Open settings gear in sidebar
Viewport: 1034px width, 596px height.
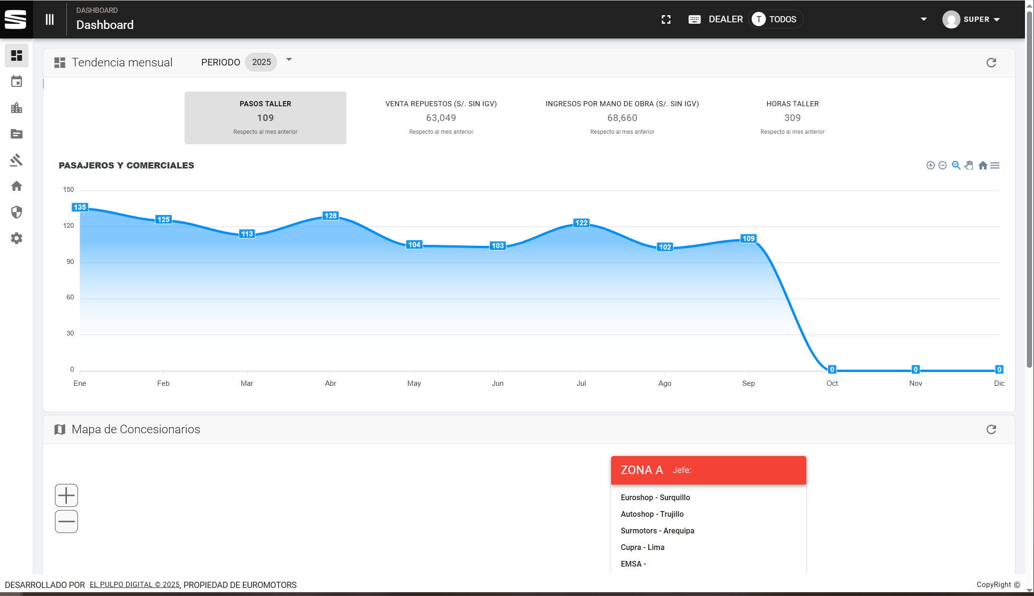17,238
